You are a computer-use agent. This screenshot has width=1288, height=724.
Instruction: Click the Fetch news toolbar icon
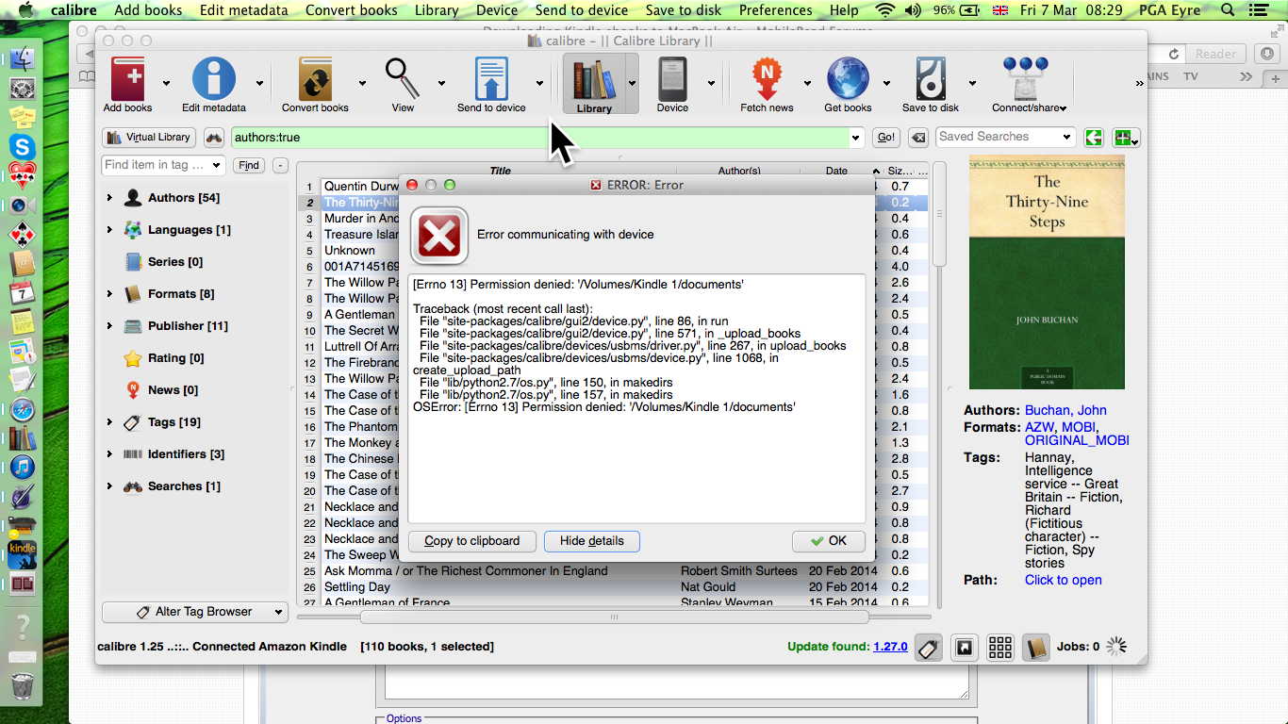coord(767,80)
